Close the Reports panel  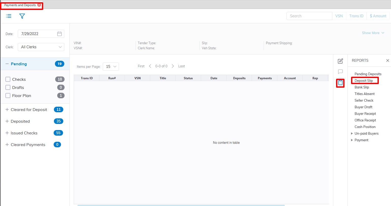[x=387, y=60]
